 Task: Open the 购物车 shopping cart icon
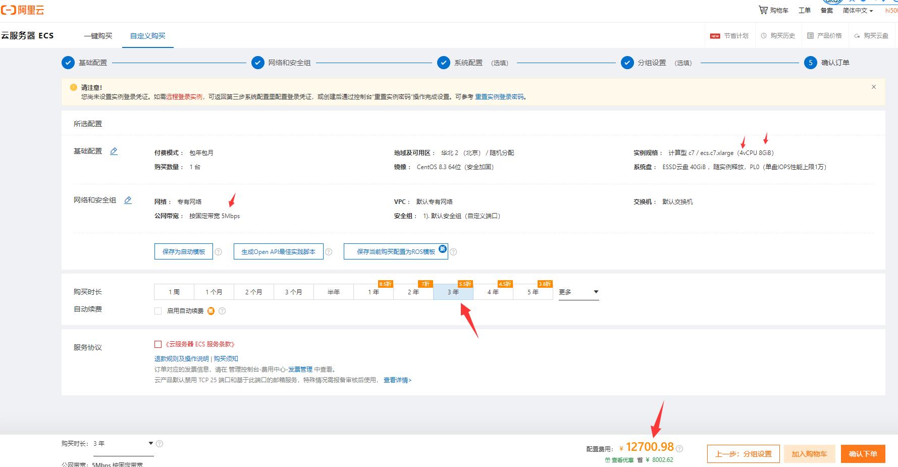763,10
